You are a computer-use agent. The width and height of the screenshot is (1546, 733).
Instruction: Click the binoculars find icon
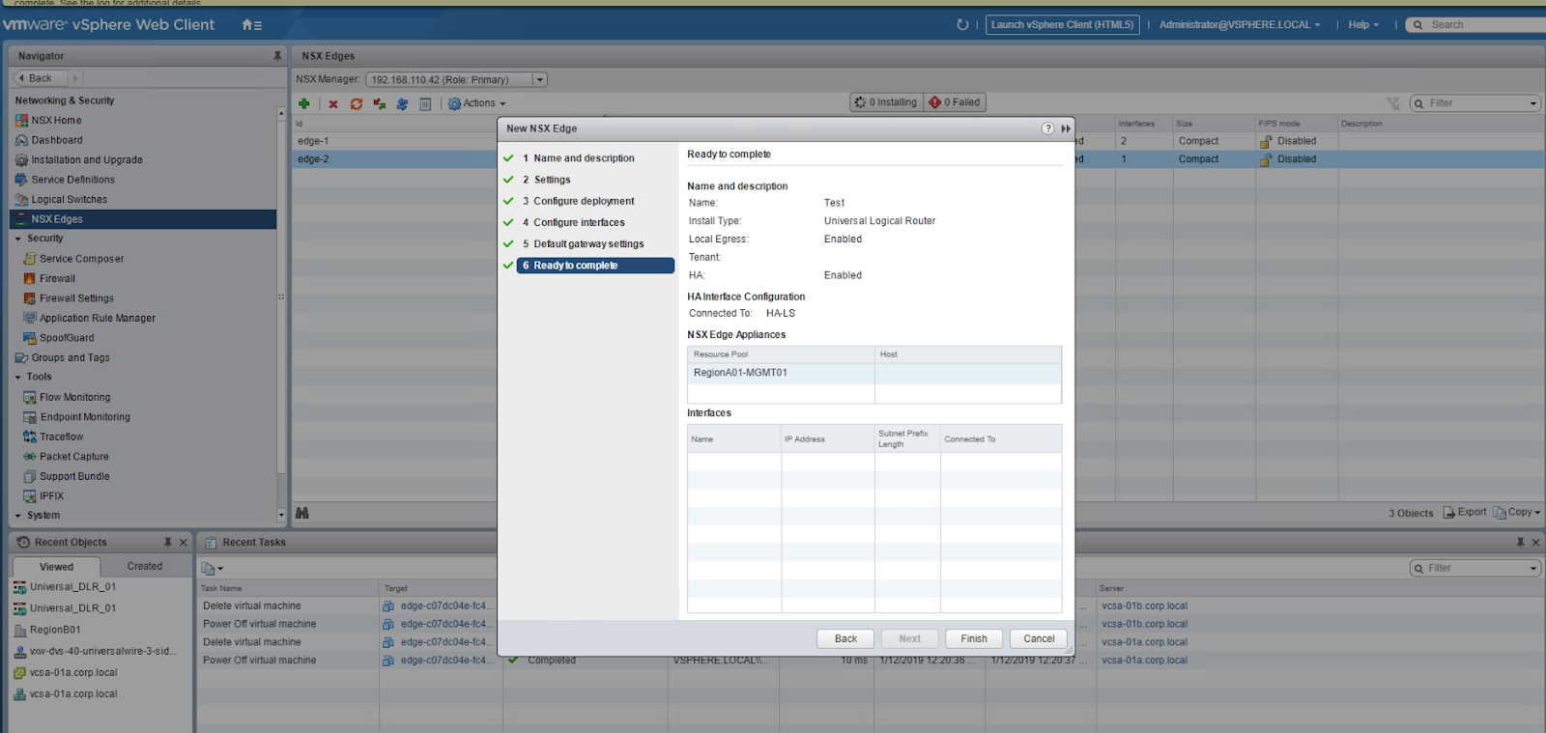pos(302,513)
